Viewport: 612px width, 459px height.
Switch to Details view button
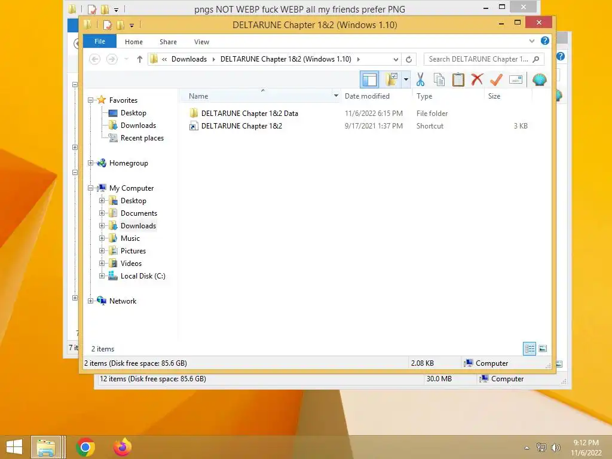pos(530,348)
